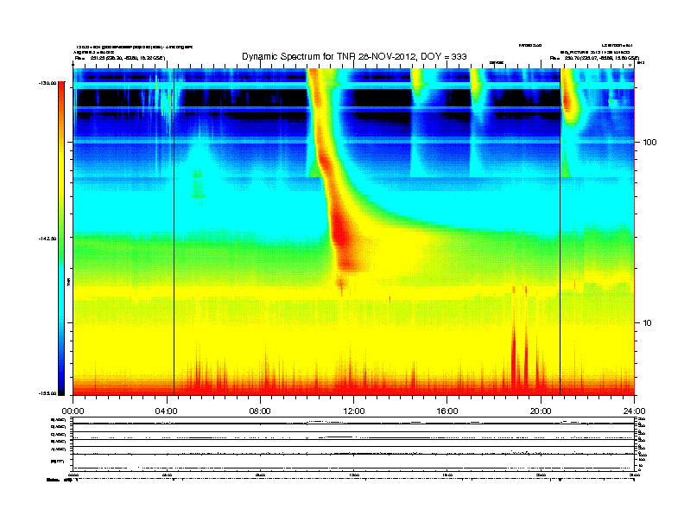The height and width of the screenshot is (529, 684).
Task: Click the 08:00 time axis label
Action: pyautogui.click(x=260, y=411)
